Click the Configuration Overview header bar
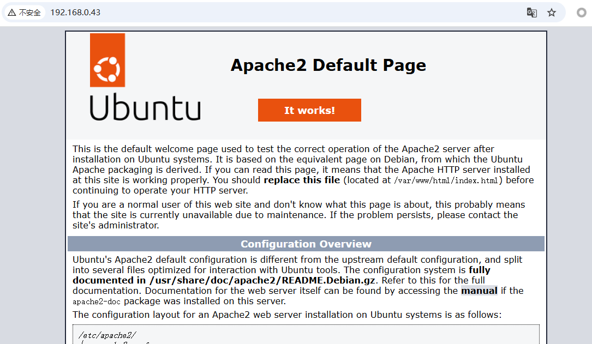Image resolution: width=592 pixels, height=344 pixels. [x=306, y=244]
